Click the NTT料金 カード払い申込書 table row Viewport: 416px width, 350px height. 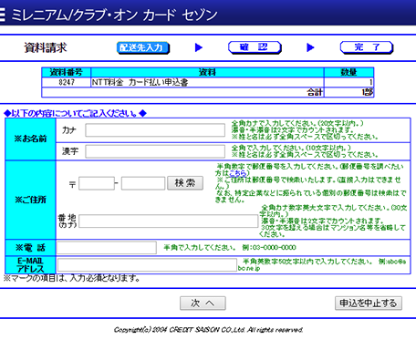pyautogui.click(x=208, y=82)
